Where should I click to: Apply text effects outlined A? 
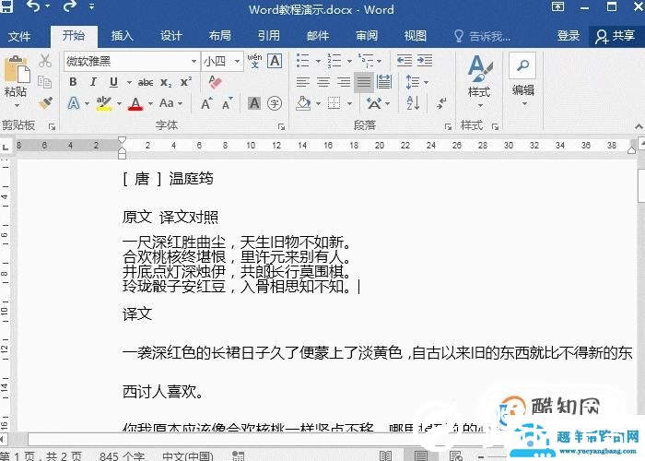click(x=74, y=103)
